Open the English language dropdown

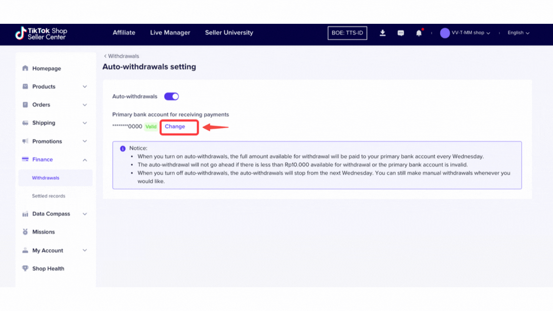tap(518, 33)
